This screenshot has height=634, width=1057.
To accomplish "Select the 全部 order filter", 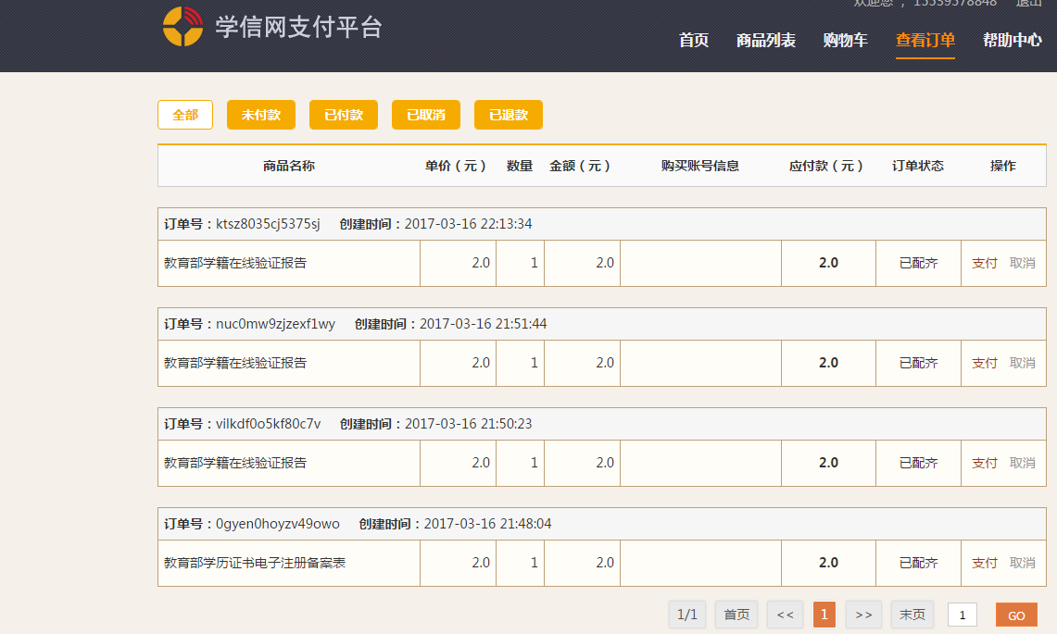I will 184,114.
